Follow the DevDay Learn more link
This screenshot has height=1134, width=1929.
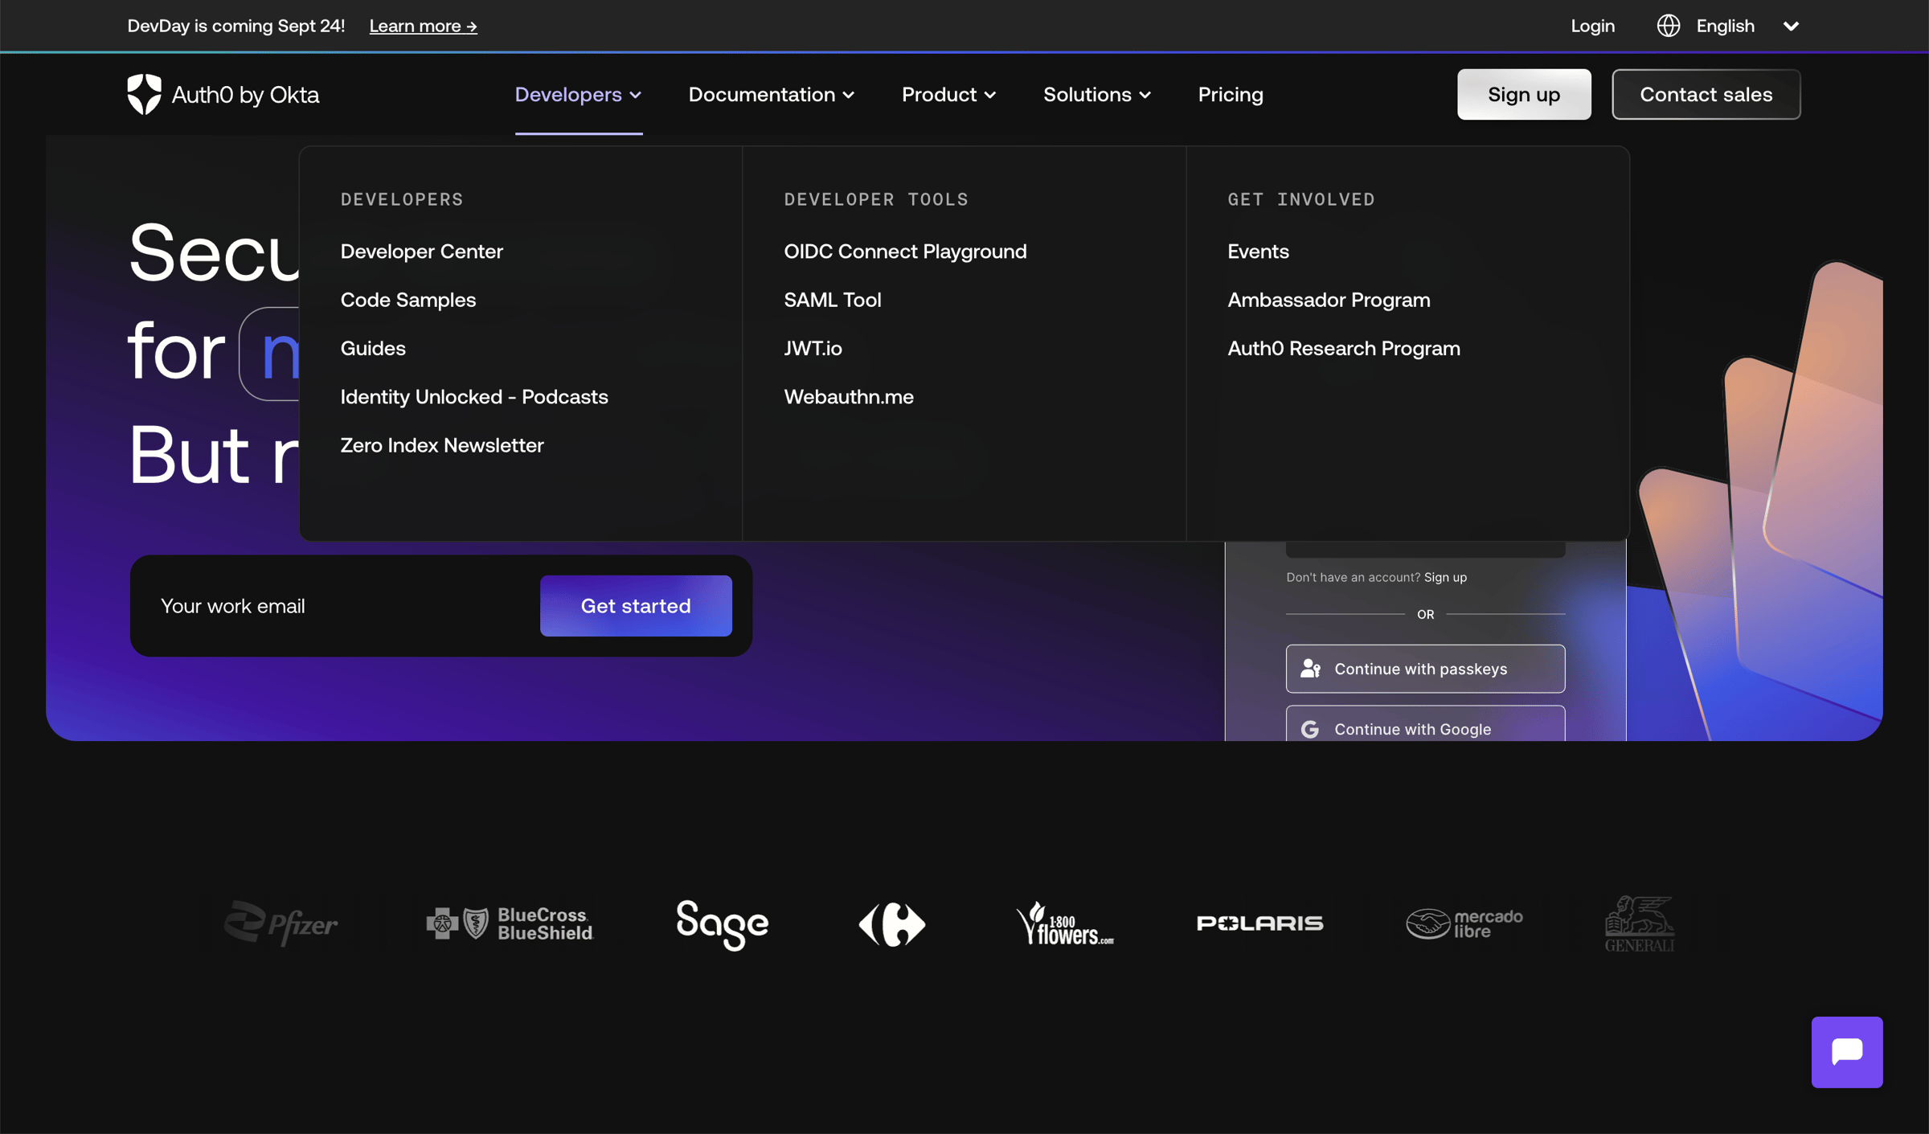click(x=423, y=26)
